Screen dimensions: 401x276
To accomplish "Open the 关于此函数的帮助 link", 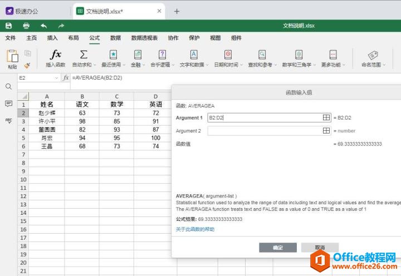I will [195, 229].
